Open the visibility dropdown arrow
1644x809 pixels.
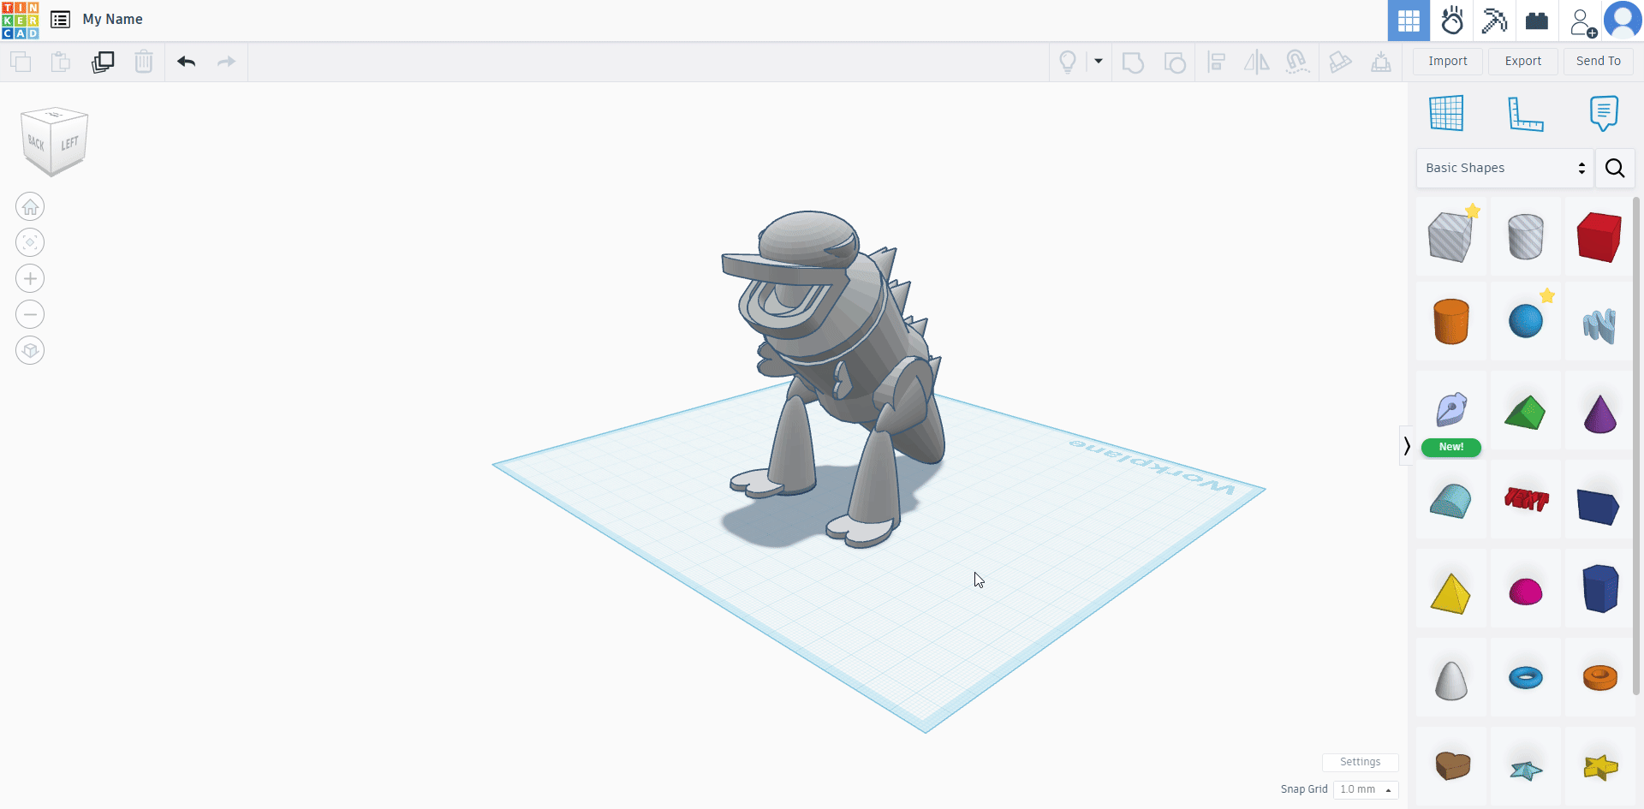1099,62
